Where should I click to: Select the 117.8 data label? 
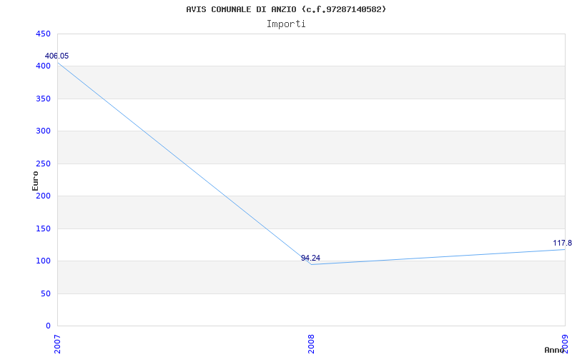(562, 243)
